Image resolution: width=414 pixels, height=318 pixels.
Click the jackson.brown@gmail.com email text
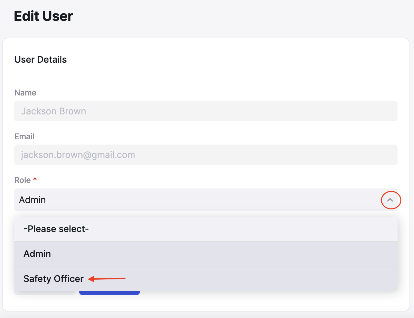click(x=78, y=155)
